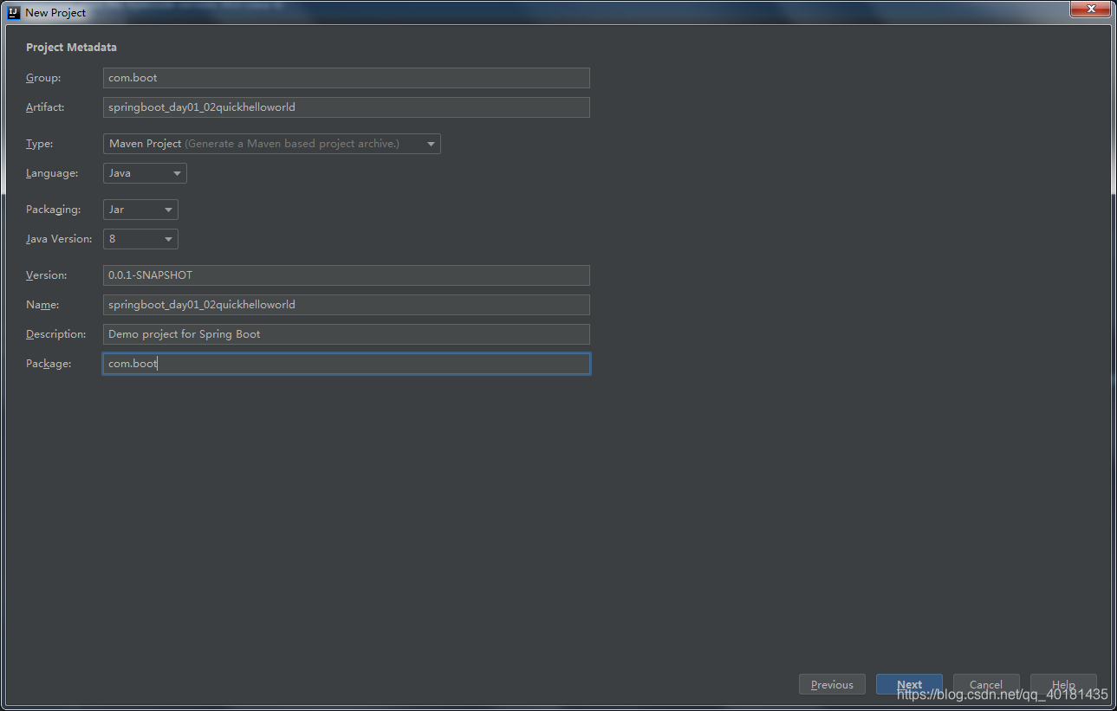The width and height of the screenshot is (1117, 711).
Task: Open the Type dropdown showing Maven Project
Action: point(272,144)
